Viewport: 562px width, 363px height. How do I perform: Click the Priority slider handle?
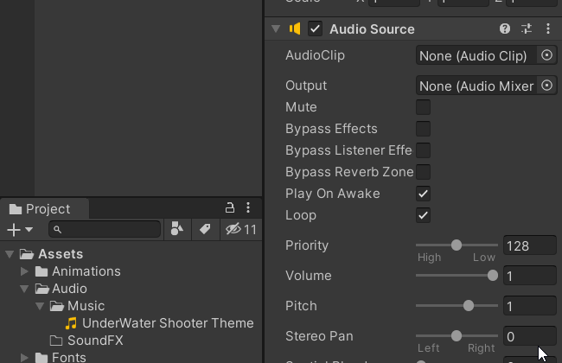tap(457, 245)
